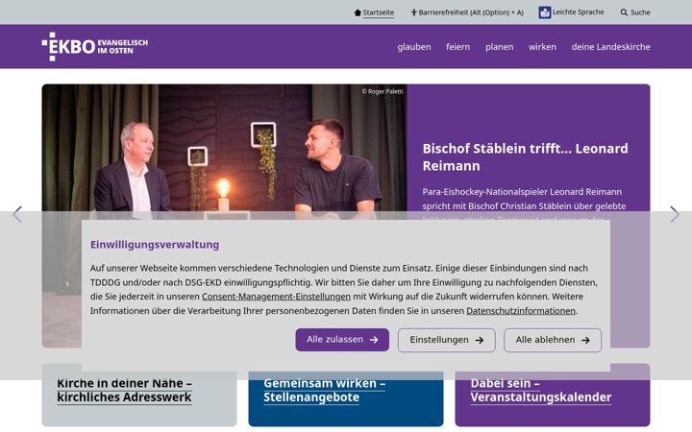This screenshot has width=692, height=432.
Task: Open Gemeinsam wirken Stellenangebote card
Action: [x=346, y=395]
